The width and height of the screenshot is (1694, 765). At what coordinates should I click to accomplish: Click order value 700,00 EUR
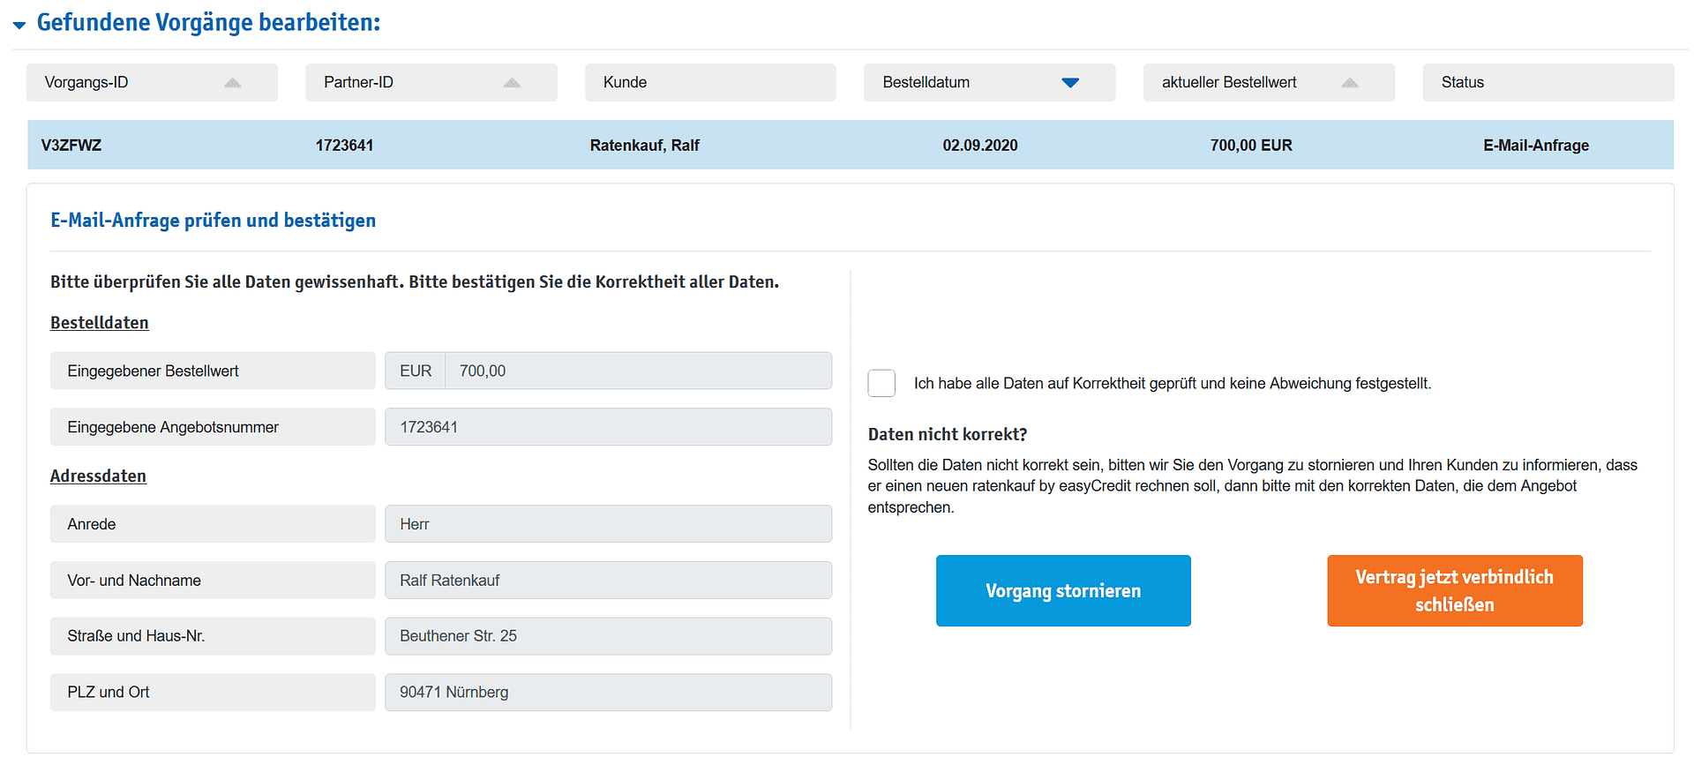(1250, 146)
